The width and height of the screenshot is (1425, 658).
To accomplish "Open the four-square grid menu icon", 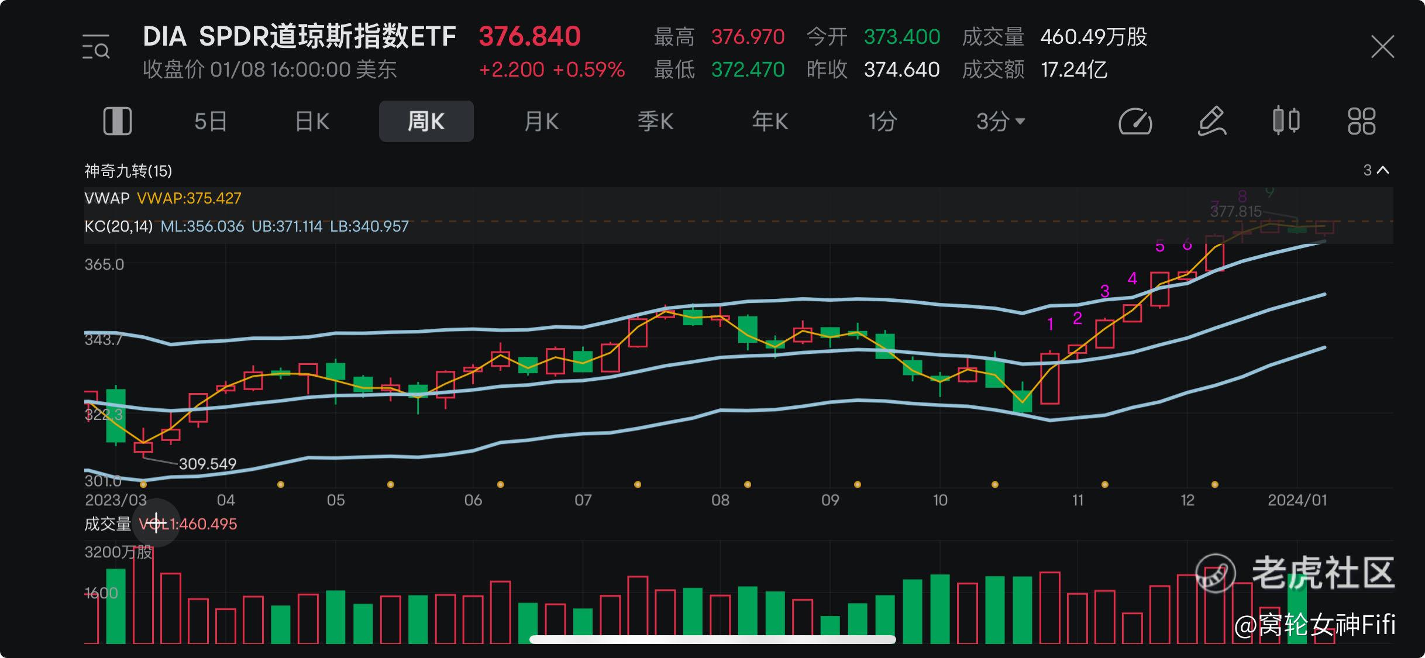I will (1361, 122).
